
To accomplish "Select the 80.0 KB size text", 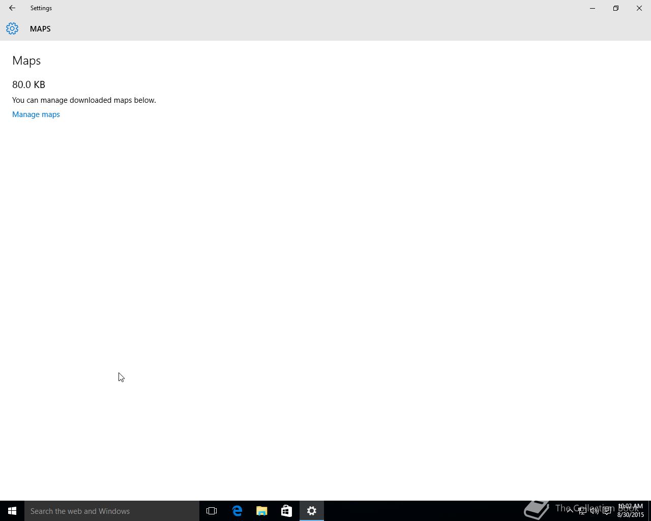I will [28, 84].
